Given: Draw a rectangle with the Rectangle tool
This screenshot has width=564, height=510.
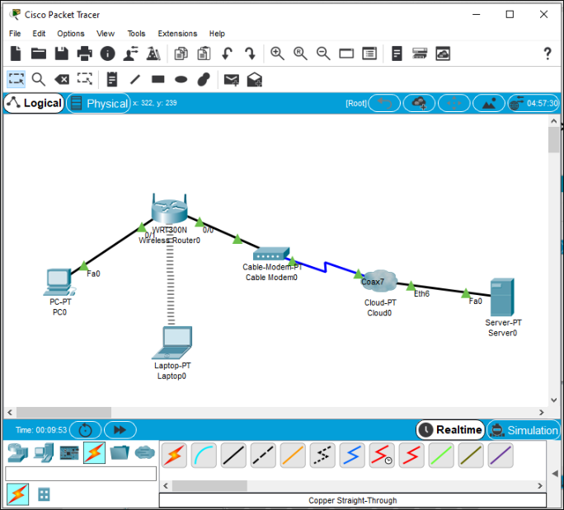Looking at the screenshot, I should tap(158, 79).
